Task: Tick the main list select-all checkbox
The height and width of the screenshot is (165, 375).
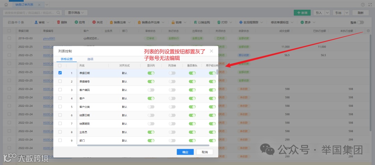Action: (9, 31)
